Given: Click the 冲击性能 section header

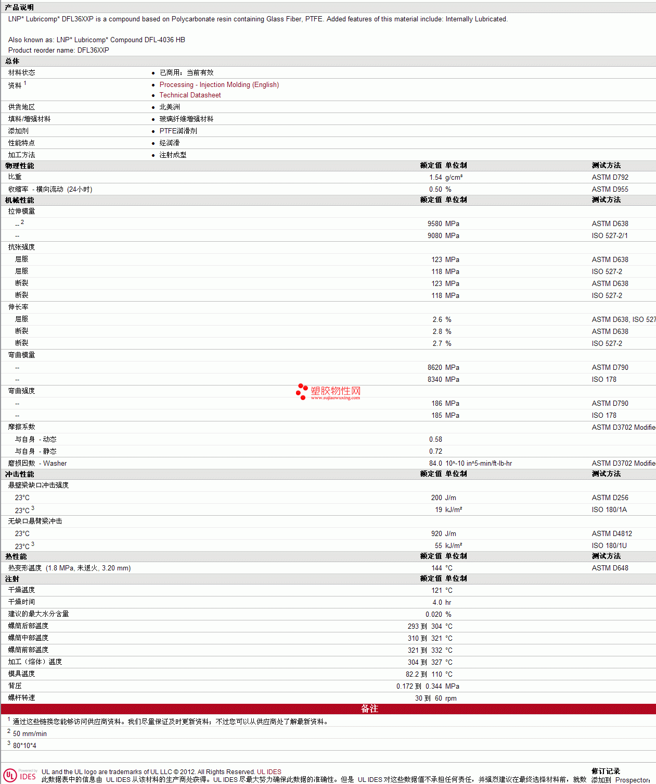Looking at the screenshot, I should [x=19, y=474].
